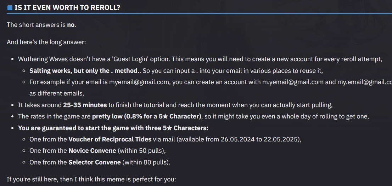The width and height of the screenshot is (392, 186).
Task: Click the bold 'Selector Convene' text
Action: pyautogui.click(x=94, y=162)
